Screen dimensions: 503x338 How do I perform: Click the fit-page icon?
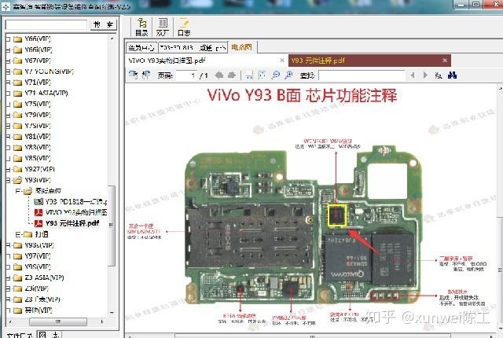point(262,75)
